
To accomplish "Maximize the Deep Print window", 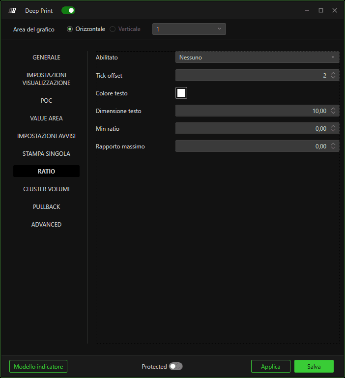I will pyautogui.click(x=321, y=10).
